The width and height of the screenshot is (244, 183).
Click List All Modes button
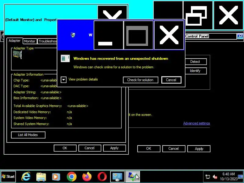pos(28,135)
